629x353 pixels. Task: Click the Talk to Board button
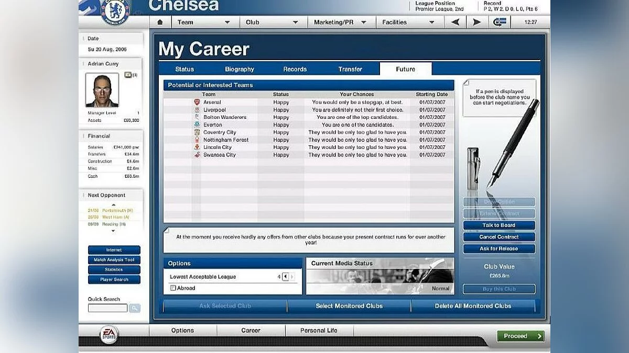coord(499,225)
